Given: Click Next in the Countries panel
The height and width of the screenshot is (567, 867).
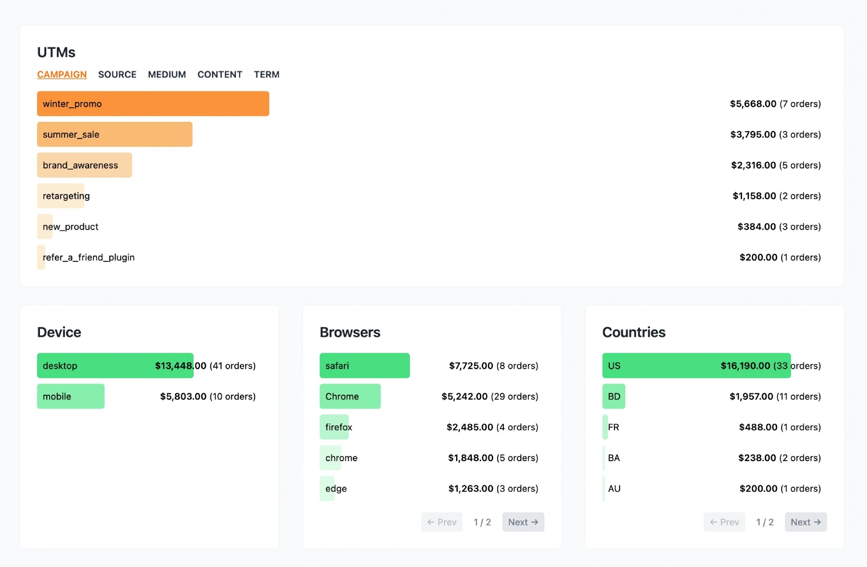Looking at the screenshot, I should (x=805, y=522).
